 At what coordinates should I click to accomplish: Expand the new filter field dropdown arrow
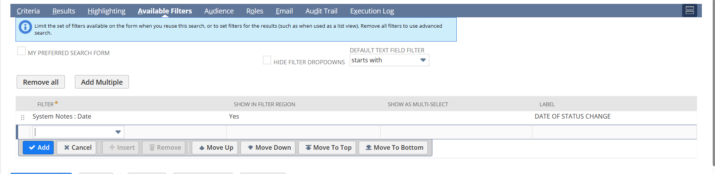pos(118,132)
